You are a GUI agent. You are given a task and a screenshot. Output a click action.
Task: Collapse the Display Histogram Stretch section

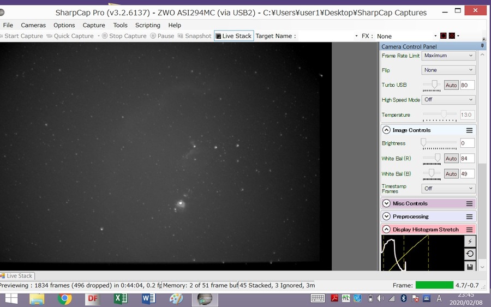[386, 230]
